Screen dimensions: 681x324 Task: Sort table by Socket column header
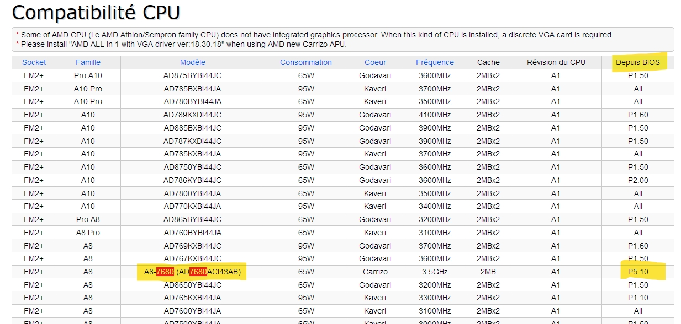(34, 62)
